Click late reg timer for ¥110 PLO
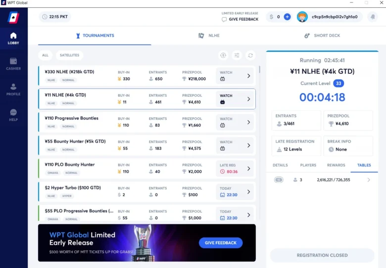 [229, 172]
